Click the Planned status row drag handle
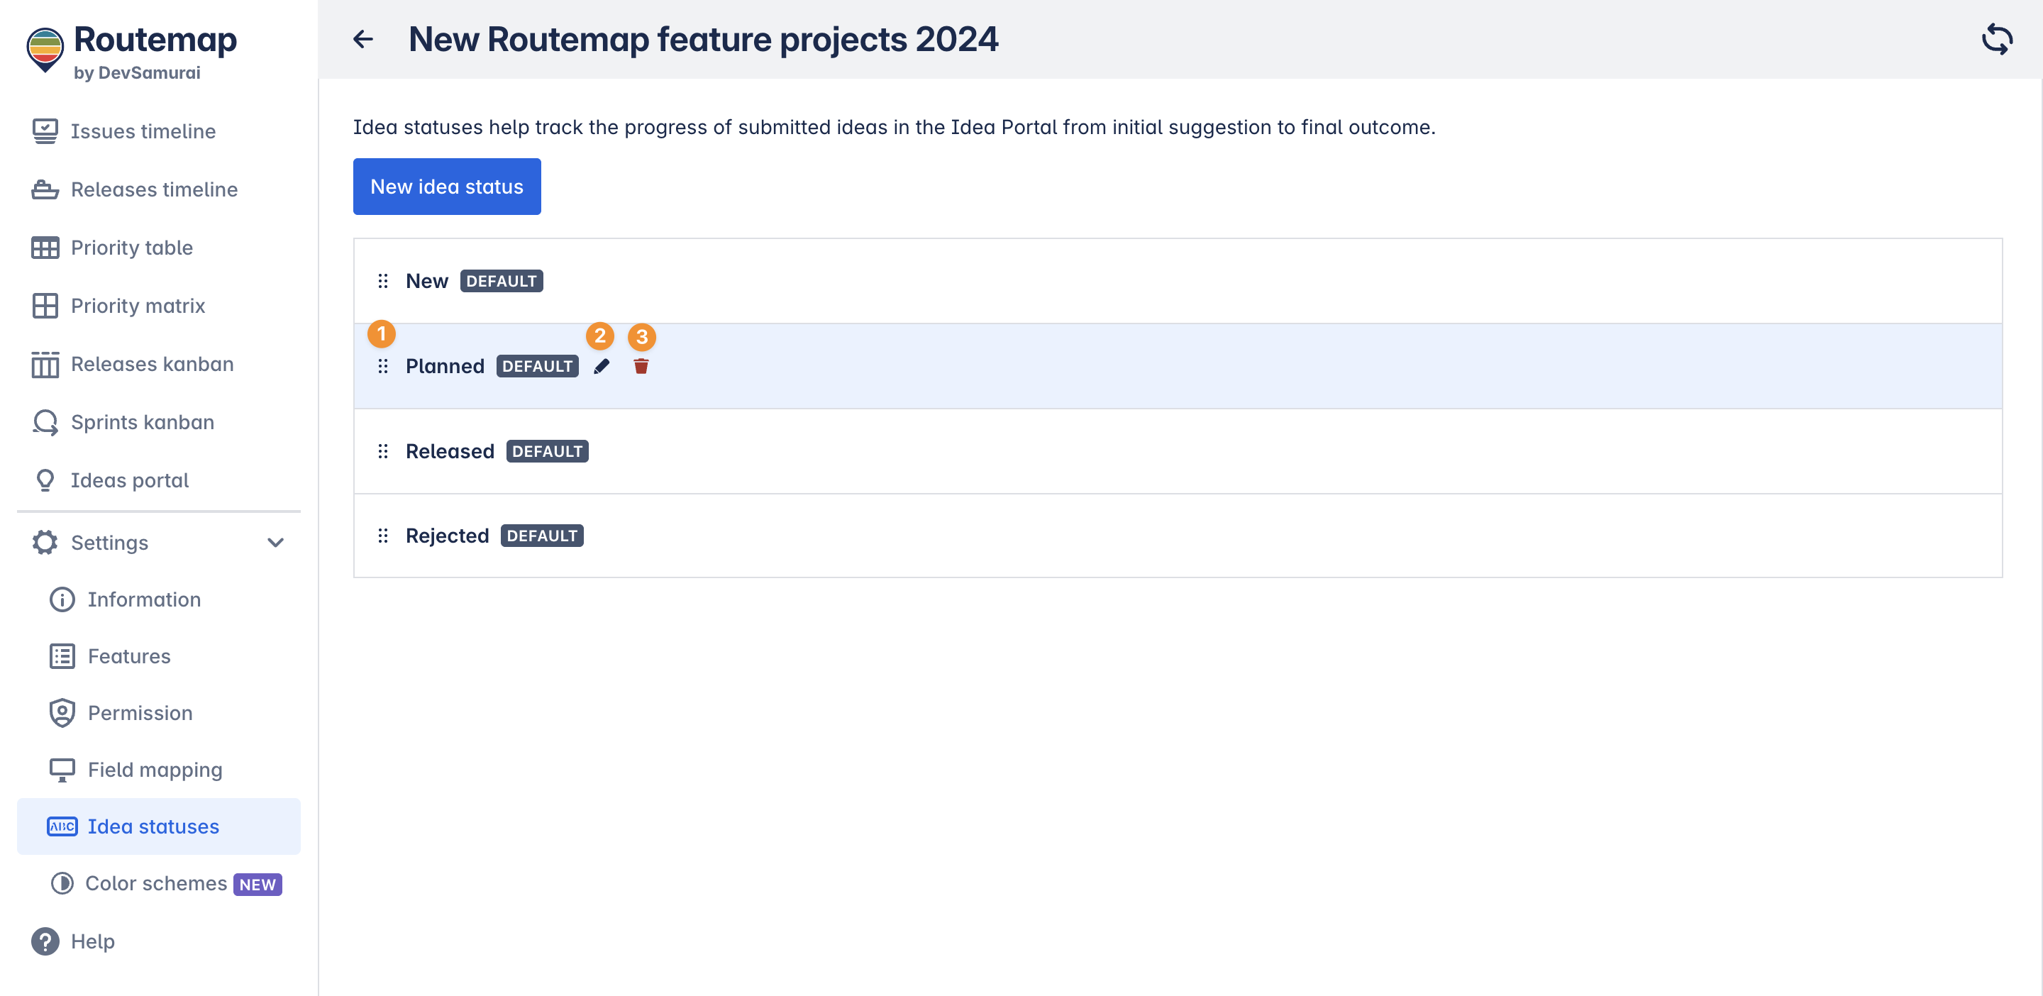This screenshot has height=996, width=2043. click(383, 366)
